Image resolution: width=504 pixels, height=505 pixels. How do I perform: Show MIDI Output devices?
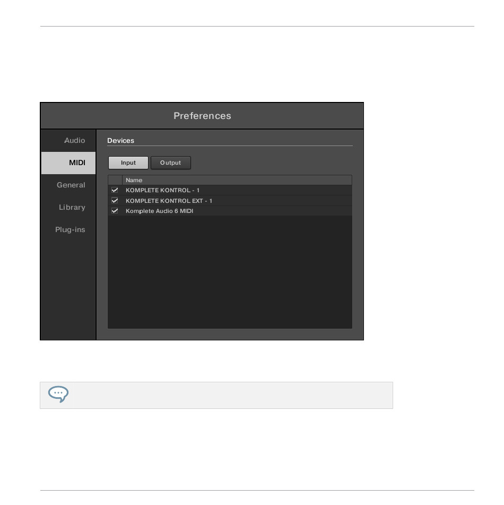click(x=171, y=162)
